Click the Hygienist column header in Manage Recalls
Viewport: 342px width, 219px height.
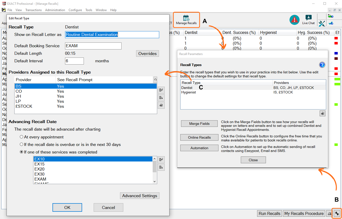pos(277,33)
